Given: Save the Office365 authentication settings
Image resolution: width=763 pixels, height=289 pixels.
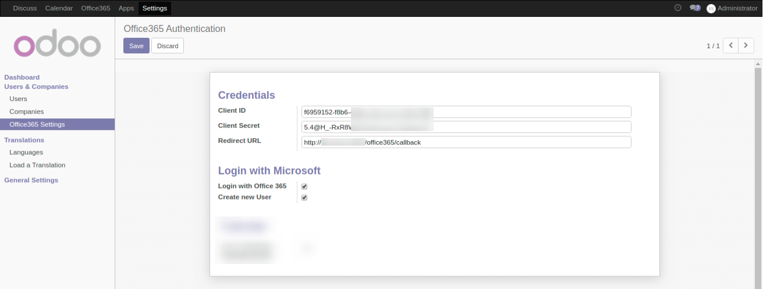Looking at the screenshot, I should (x=136, y=46).
